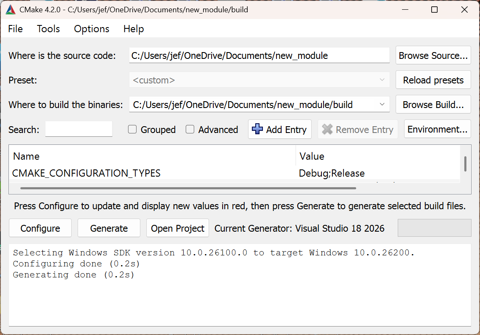Click the cache table horizontal scrollbar
This screenshot has width=480, height=335.
point(188,188)
